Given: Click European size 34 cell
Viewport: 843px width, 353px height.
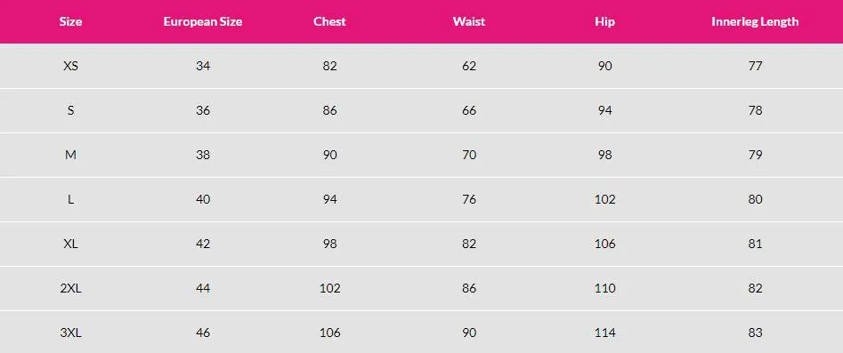Looking at the screenshot, I should pos(203,66).
